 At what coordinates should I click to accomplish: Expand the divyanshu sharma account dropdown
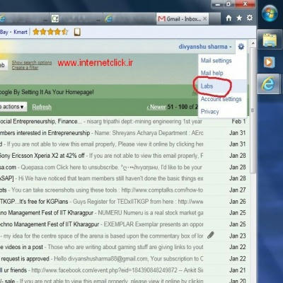coord(205,47)
